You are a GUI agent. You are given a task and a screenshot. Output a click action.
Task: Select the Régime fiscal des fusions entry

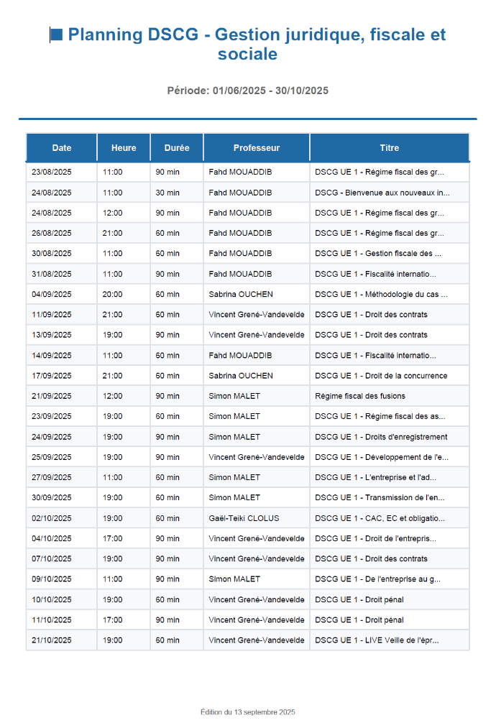[x=360, y=396]
